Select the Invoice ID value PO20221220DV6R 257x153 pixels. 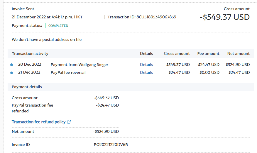coord(111,145)
